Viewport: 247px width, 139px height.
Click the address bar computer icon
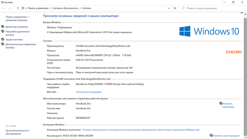click(23, 8)
